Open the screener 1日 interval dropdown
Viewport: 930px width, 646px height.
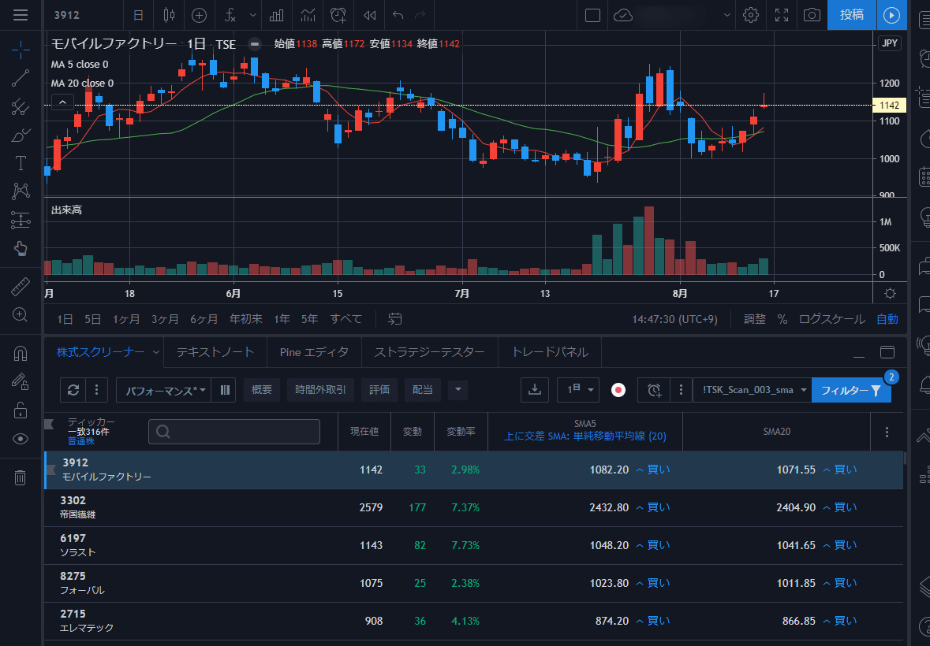[x=577, y=390]
